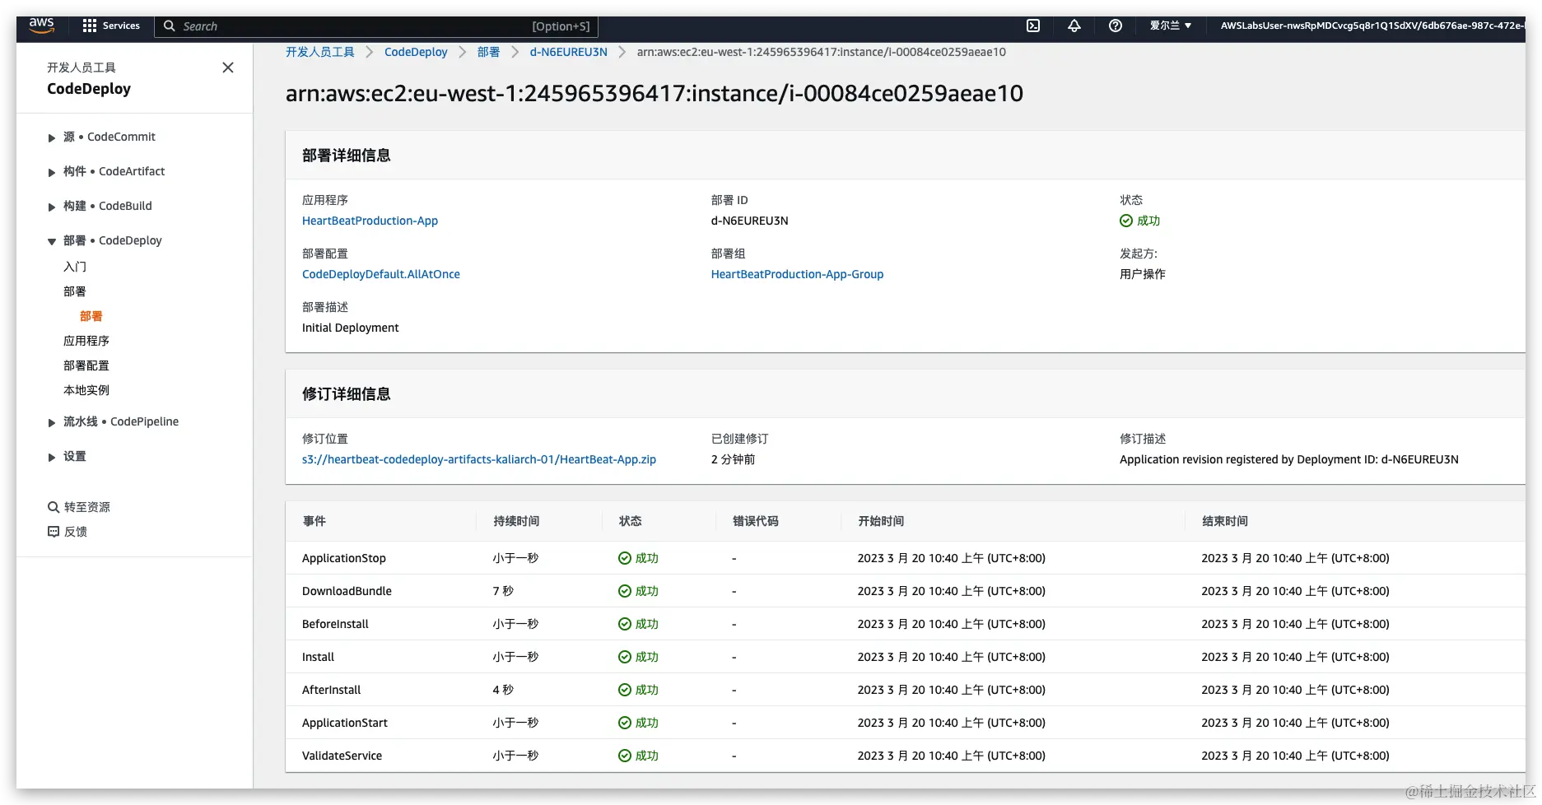The width and height of the screenshot is (1542, 805).
Task: Go to 开发人员工具 breadcrumb
Action: coord(320,52)
